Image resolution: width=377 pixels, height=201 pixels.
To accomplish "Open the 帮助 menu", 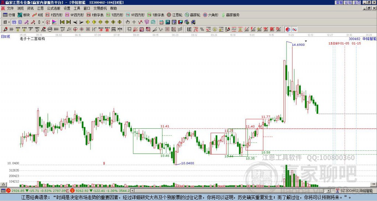I will pyautogui.click(x=113, y=8).
